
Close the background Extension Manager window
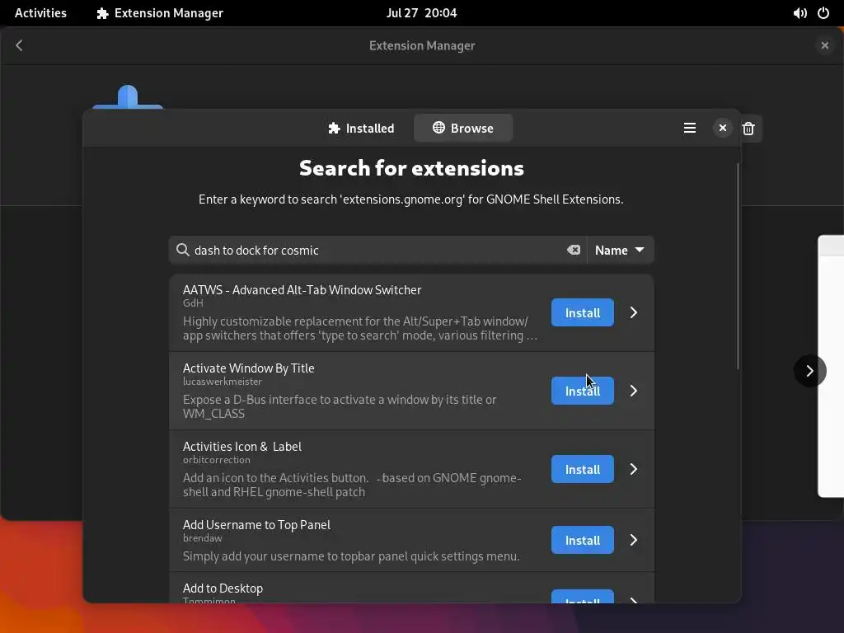click(824, 45)
